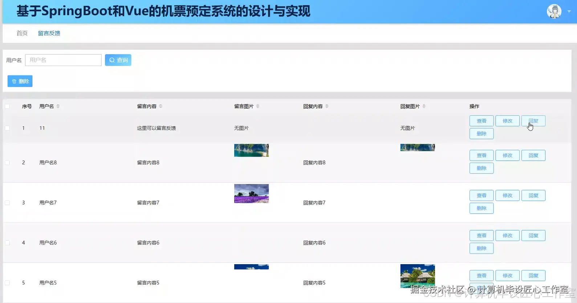Click the 留言内容8 cell
The image size is (577, 303).
[148, 163]
